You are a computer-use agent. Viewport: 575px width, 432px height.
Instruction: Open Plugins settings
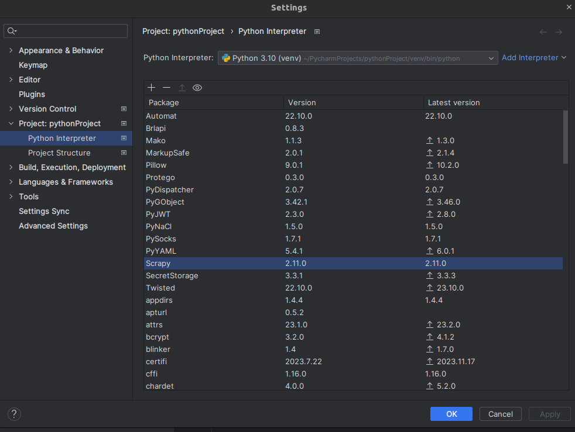click(x=32, y=95)
